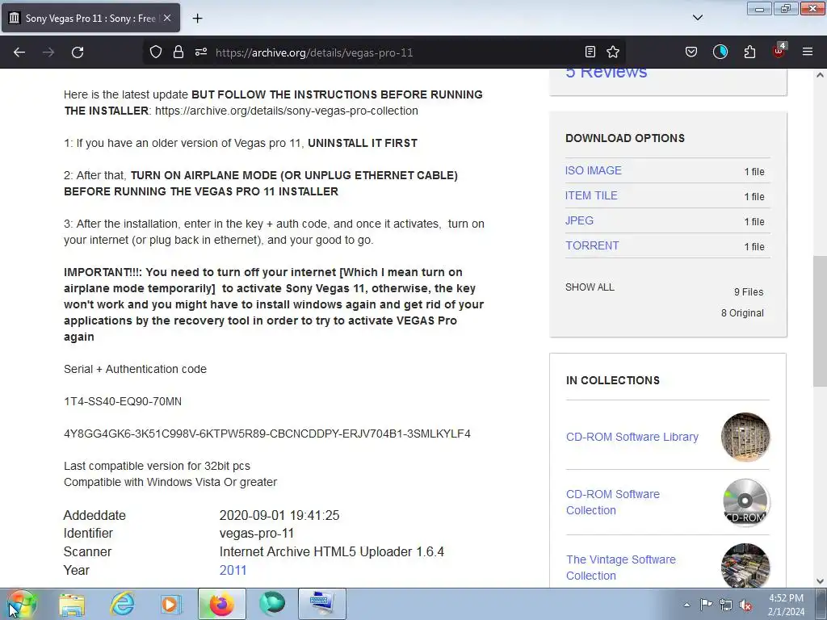Open the ITEM TILE download option

(591, 195)
